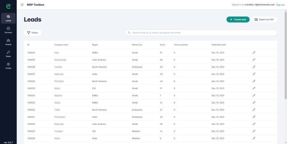Edit lead 100031 with pencil icon
The image size is (287, 144).
tap(254, 117)
